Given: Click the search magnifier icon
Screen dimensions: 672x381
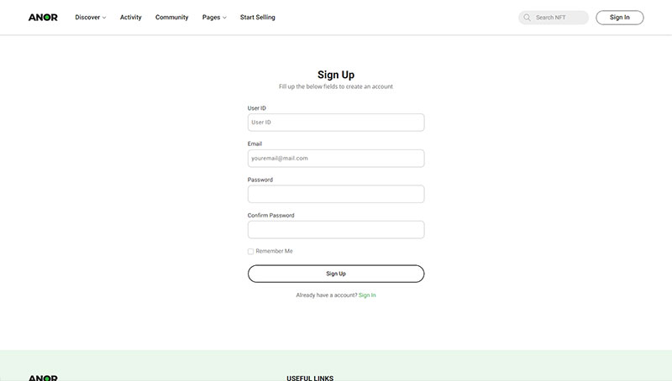Looking at the screenshot, I should click(x=527, y=18).
